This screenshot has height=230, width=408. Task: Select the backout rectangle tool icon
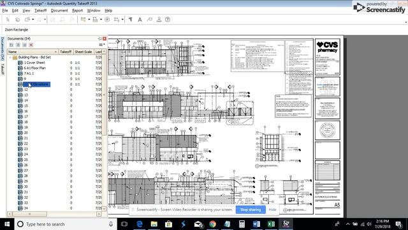point(117,20)
